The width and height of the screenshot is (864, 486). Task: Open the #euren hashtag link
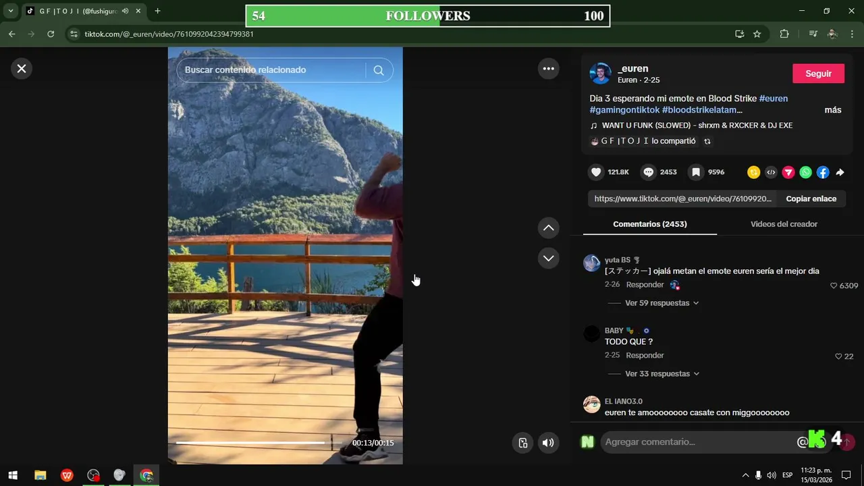tap(774, 99)
